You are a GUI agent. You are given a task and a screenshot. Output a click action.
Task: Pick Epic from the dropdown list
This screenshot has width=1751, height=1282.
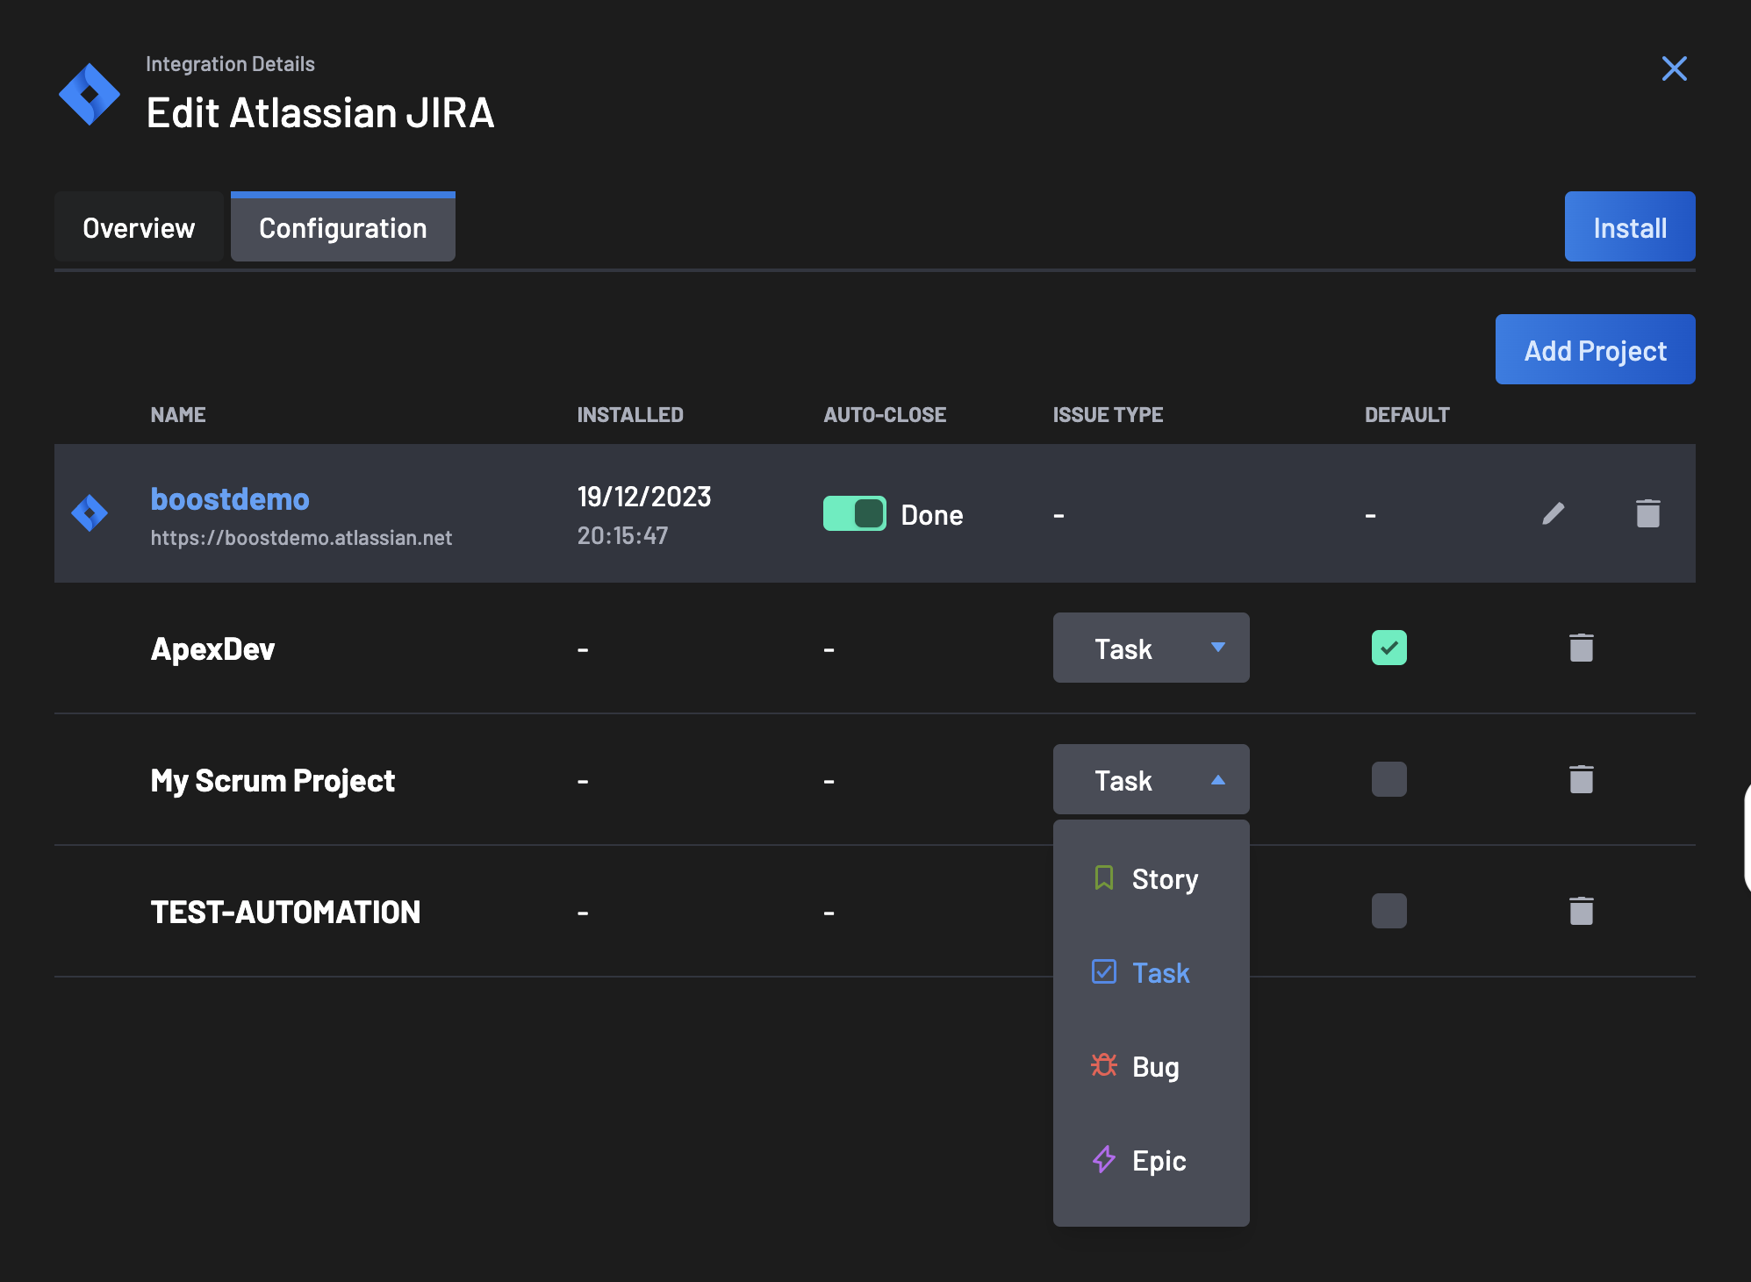click(1151, 1160)
